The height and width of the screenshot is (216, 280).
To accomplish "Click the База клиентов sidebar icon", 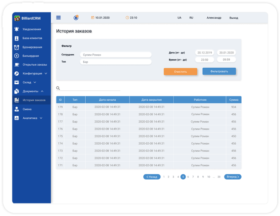I will pyautogui.click(x=17, y=38).
